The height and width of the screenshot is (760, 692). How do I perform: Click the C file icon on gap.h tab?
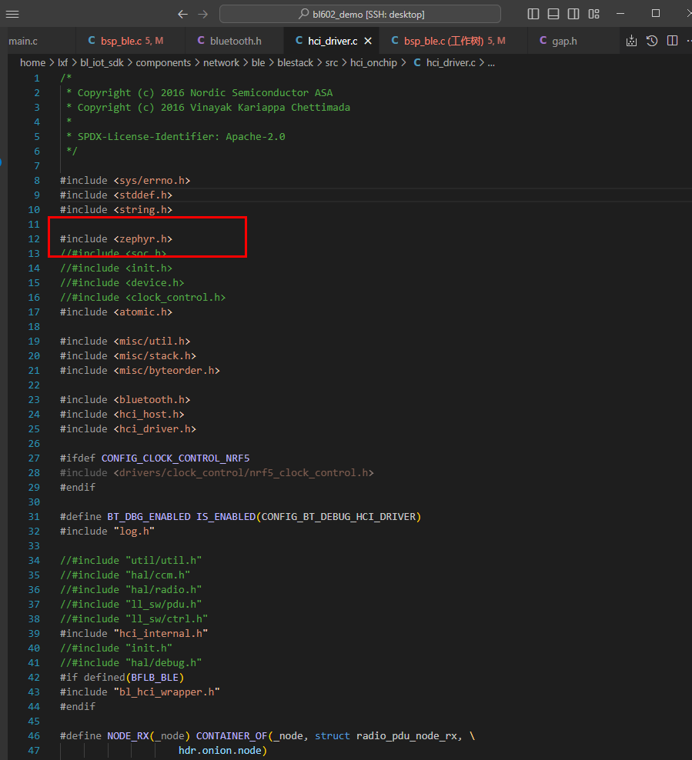pos(543,41)
